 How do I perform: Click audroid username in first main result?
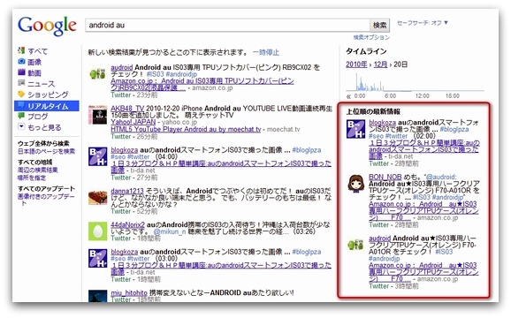click(121, 67)
